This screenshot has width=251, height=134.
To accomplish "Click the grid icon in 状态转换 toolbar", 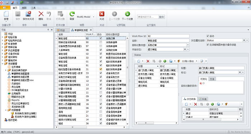I will tap(202, 104).
